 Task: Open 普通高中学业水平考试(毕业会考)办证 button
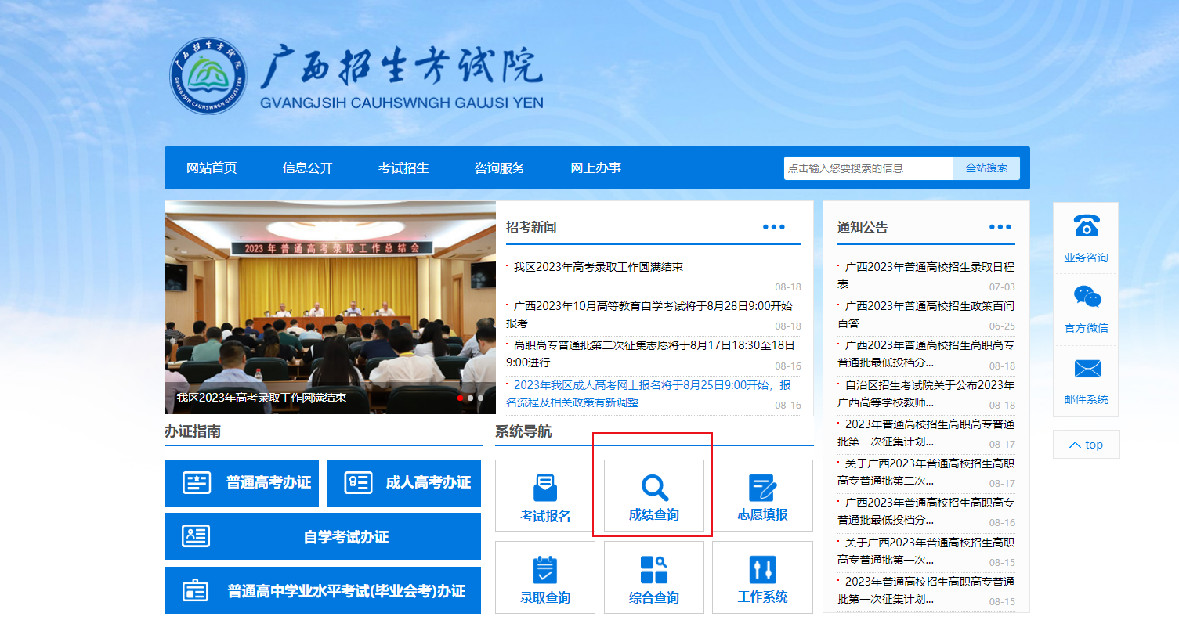coord(323,590)
